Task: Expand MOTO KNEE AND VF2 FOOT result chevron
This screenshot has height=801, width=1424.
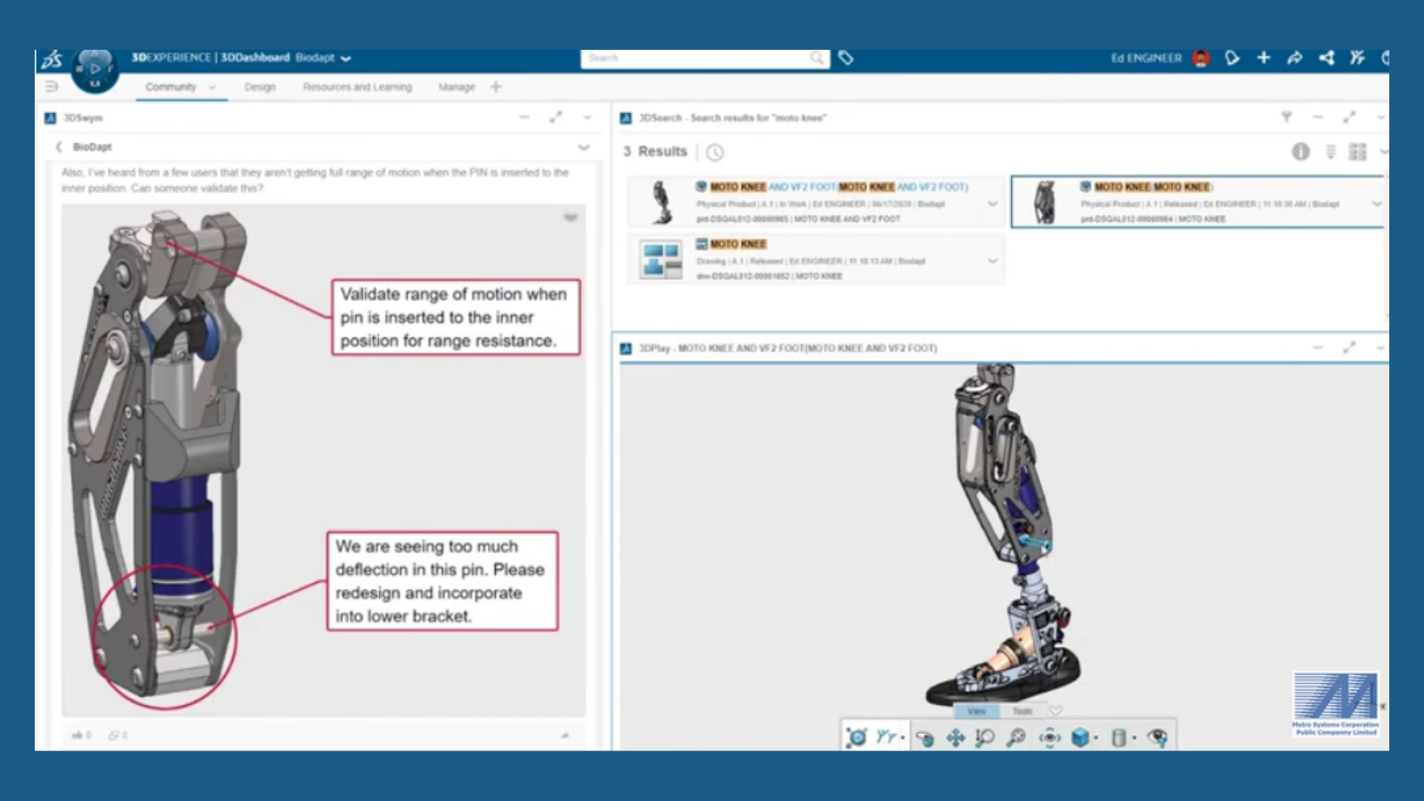Action: tap(992, 204)
